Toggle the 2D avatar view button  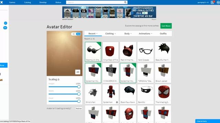point(78,72)
